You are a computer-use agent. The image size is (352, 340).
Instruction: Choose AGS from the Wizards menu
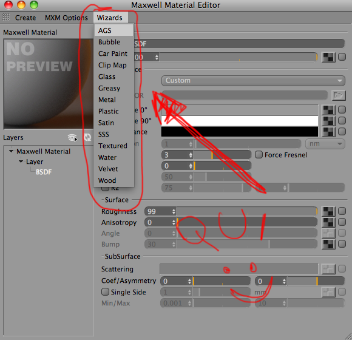pos(114,30)
